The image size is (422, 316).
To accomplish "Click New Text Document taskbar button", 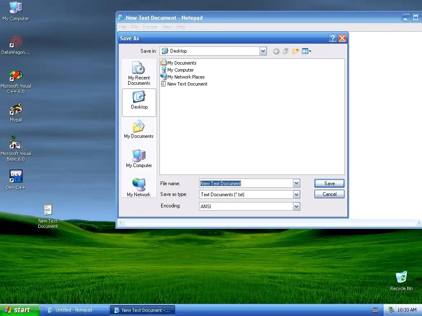I will click(x=143, y=310).
